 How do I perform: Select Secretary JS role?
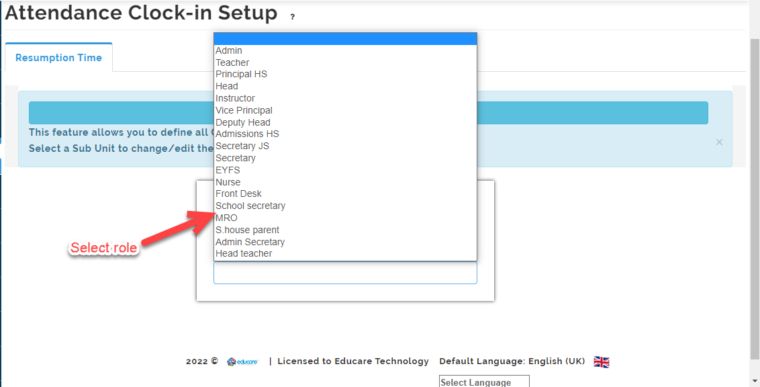pyautogui.click(x=345, y=146)
